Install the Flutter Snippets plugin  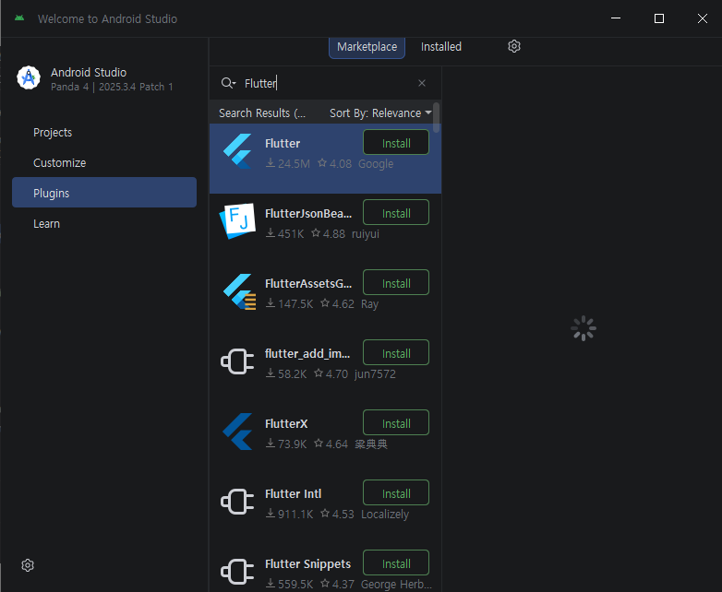coord(396,563)
